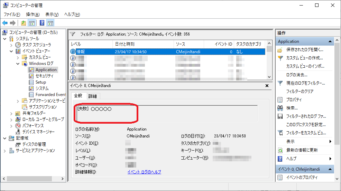Click the filter funnel icon above the event list
The image size is (341, 191).
[x=73, y=34]
